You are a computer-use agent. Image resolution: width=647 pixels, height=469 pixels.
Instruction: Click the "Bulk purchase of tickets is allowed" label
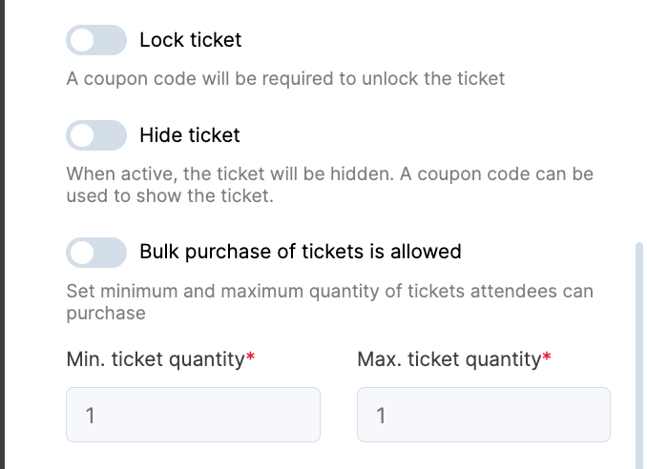click(x=301, y=252)
